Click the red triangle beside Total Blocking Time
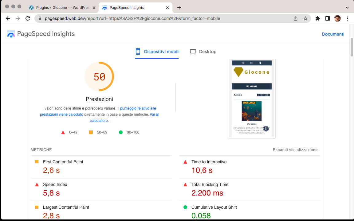The image size is (354, 221). click(x=185, y=185)
